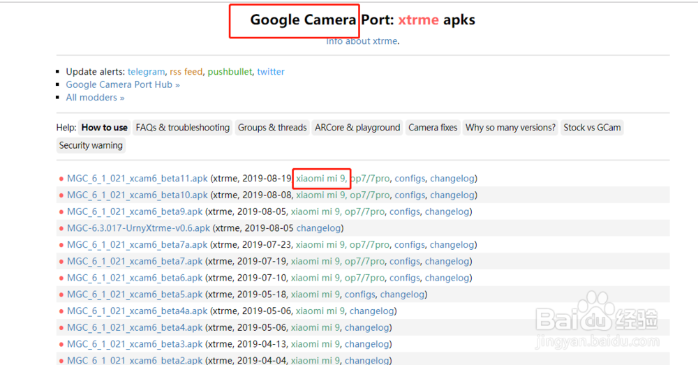Go to Google Camera Port Hub
Image resolution: width=698 pixels, height=365 pixels.
pos(123,84)
